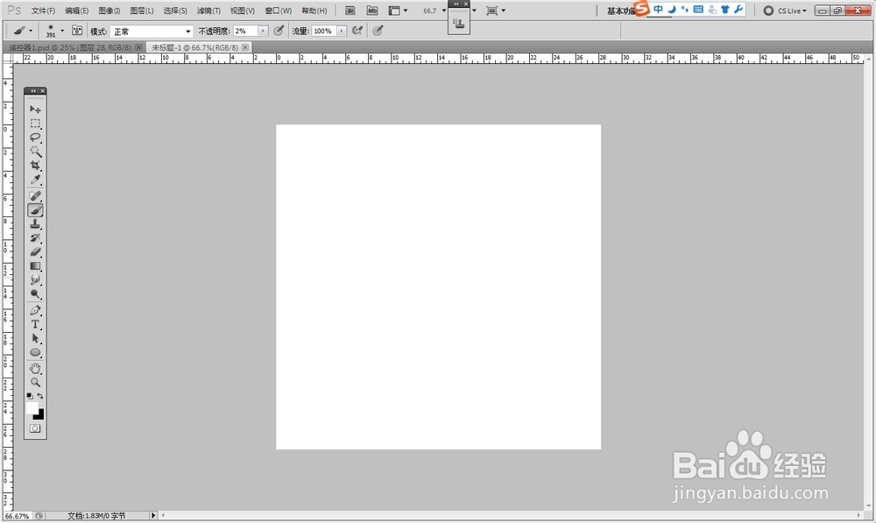Screen dimensions: 876x523
Task: Select the History Brush tool
Action: tap(35, 238)
